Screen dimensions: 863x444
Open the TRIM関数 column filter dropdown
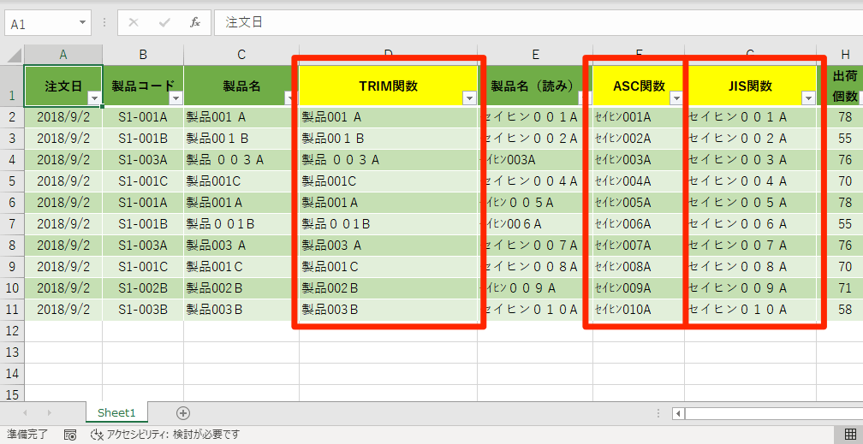point(468,98)
